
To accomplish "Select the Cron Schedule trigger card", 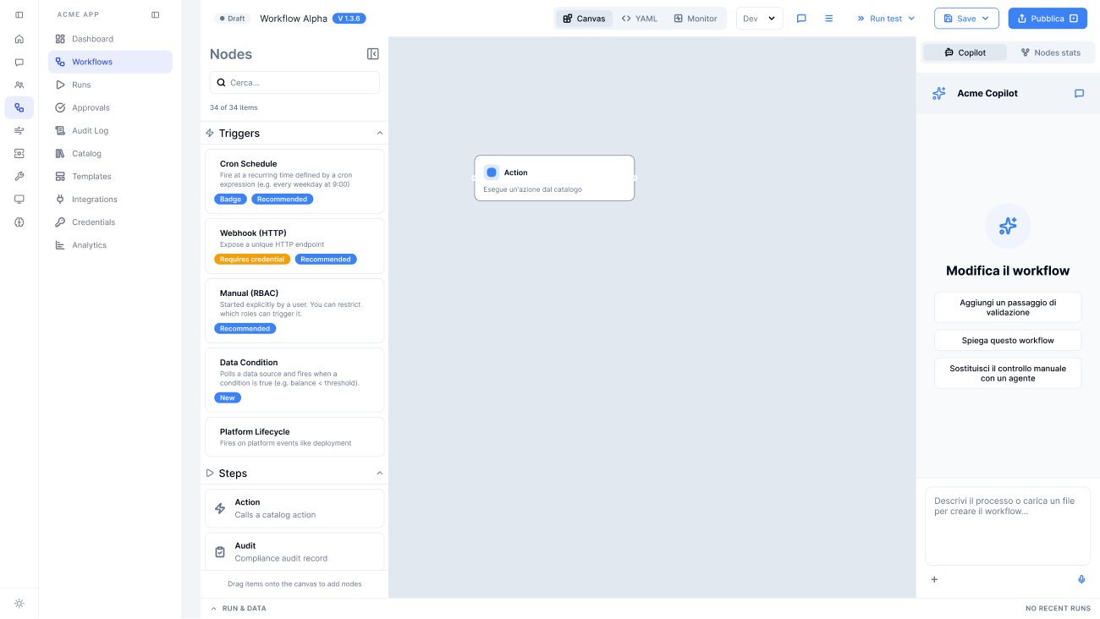I will pos(294,181).
